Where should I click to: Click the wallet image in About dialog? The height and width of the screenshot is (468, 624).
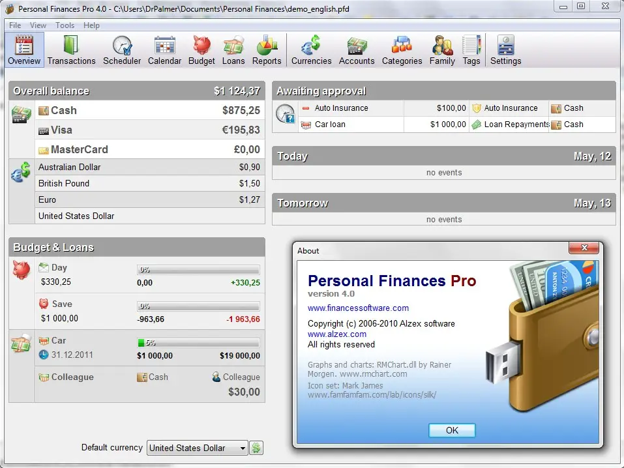tap(543, 338)
